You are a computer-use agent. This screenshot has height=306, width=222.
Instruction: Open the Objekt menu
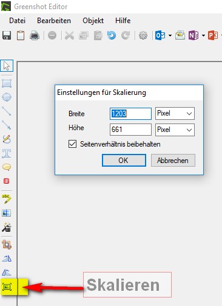tap(93, 21)
